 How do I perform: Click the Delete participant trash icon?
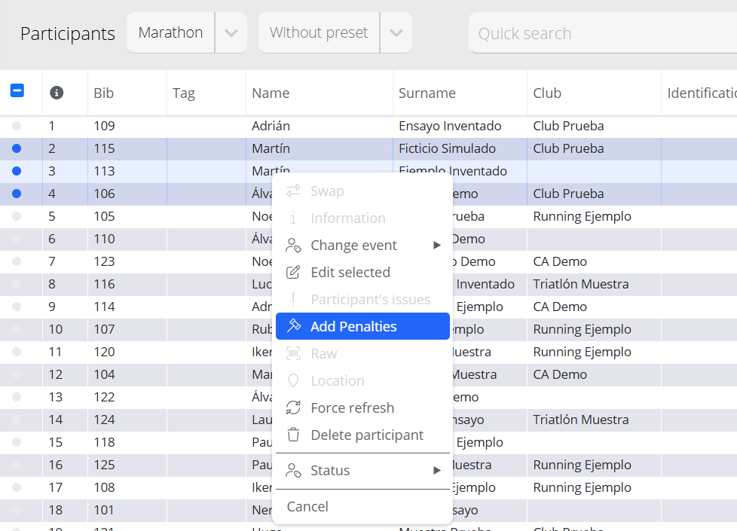pyautogui.click(x=293, y=435)
